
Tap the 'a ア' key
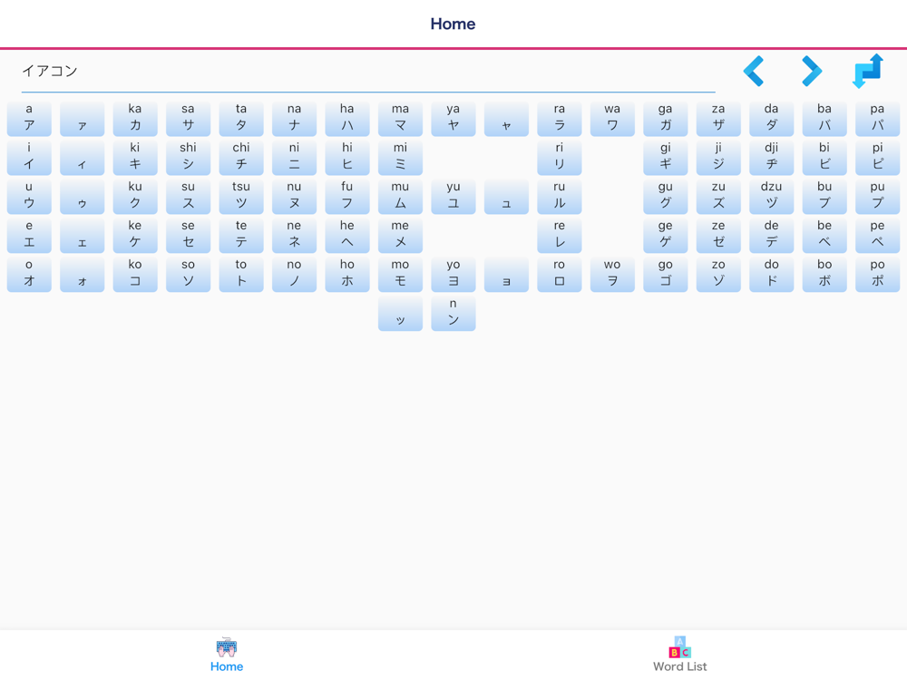pos(29,119)
